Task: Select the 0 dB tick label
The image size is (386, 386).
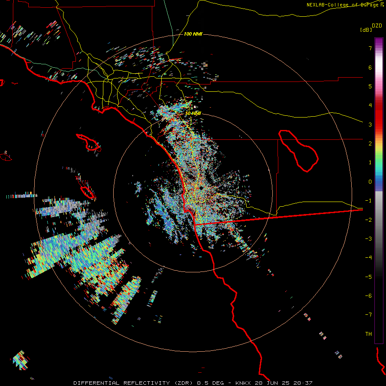Action: pyautogui.click(x=370, y=182)
